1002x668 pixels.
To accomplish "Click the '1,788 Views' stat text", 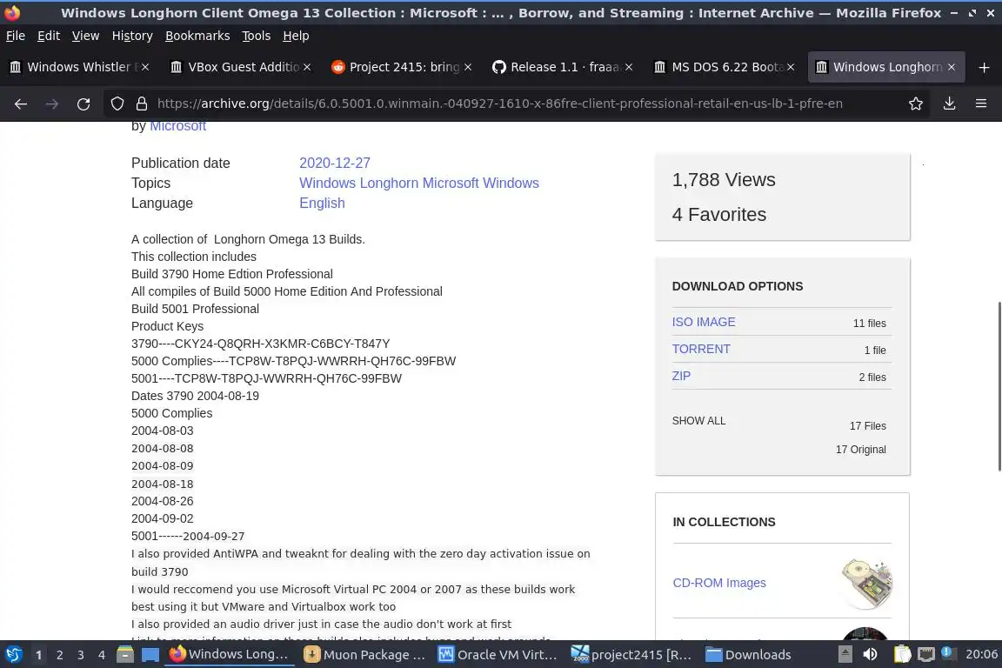I will [724, 180].
